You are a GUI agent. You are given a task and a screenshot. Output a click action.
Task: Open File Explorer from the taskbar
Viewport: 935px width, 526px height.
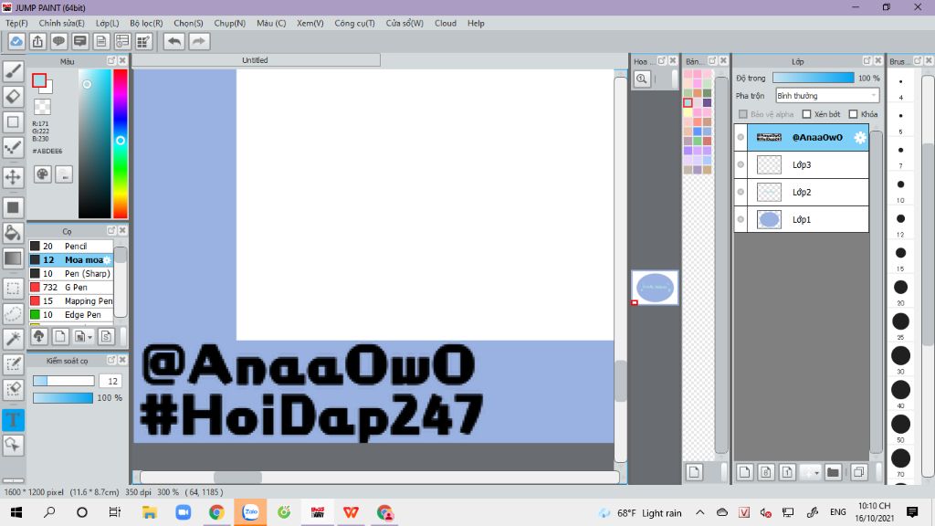pyautogui.click(x=149, y=512)
